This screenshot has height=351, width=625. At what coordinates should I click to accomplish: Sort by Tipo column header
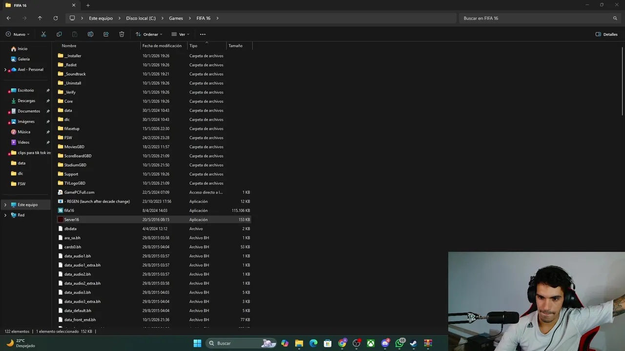[x=193, y=46]
